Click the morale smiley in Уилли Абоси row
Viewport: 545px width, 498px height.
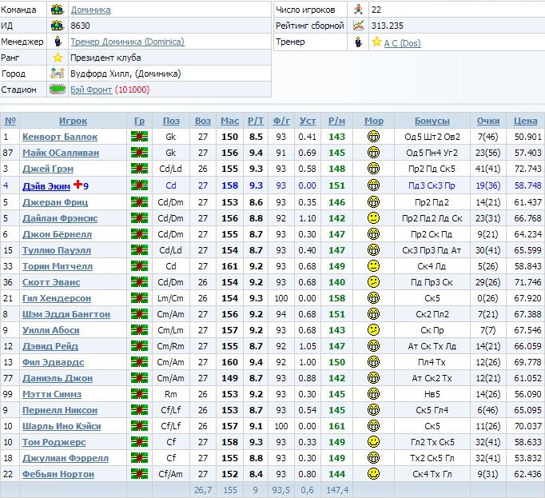point(373,330)
